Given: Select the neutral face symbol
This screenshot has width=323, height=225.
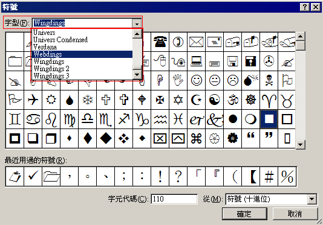Looking at the screenshot, I should point(214,80).
